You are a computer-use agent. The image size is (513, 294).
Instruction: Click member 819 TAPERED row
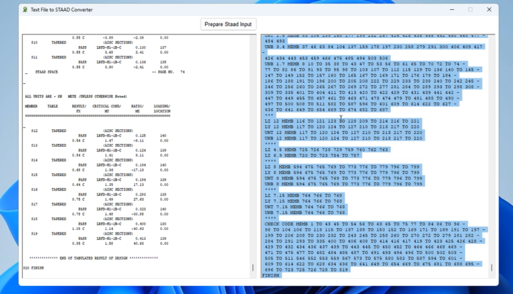click(82, 233)
